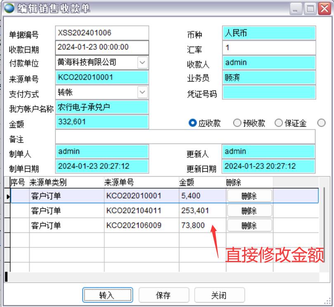Delete the row for KCO202106009
The height and width of the screenshot is (307, 334).
click(x=249, y=226)
